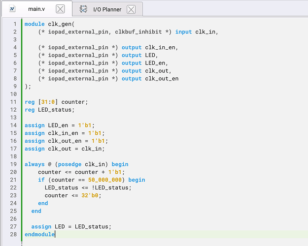Close the main.v tab
Screen dimensions: 308x246
point(60,9)
